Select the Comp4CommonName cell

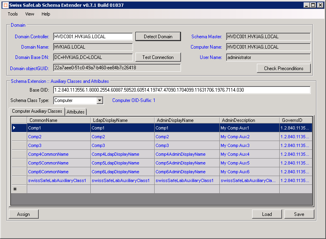pyautogui.click(x=58, y=154)
